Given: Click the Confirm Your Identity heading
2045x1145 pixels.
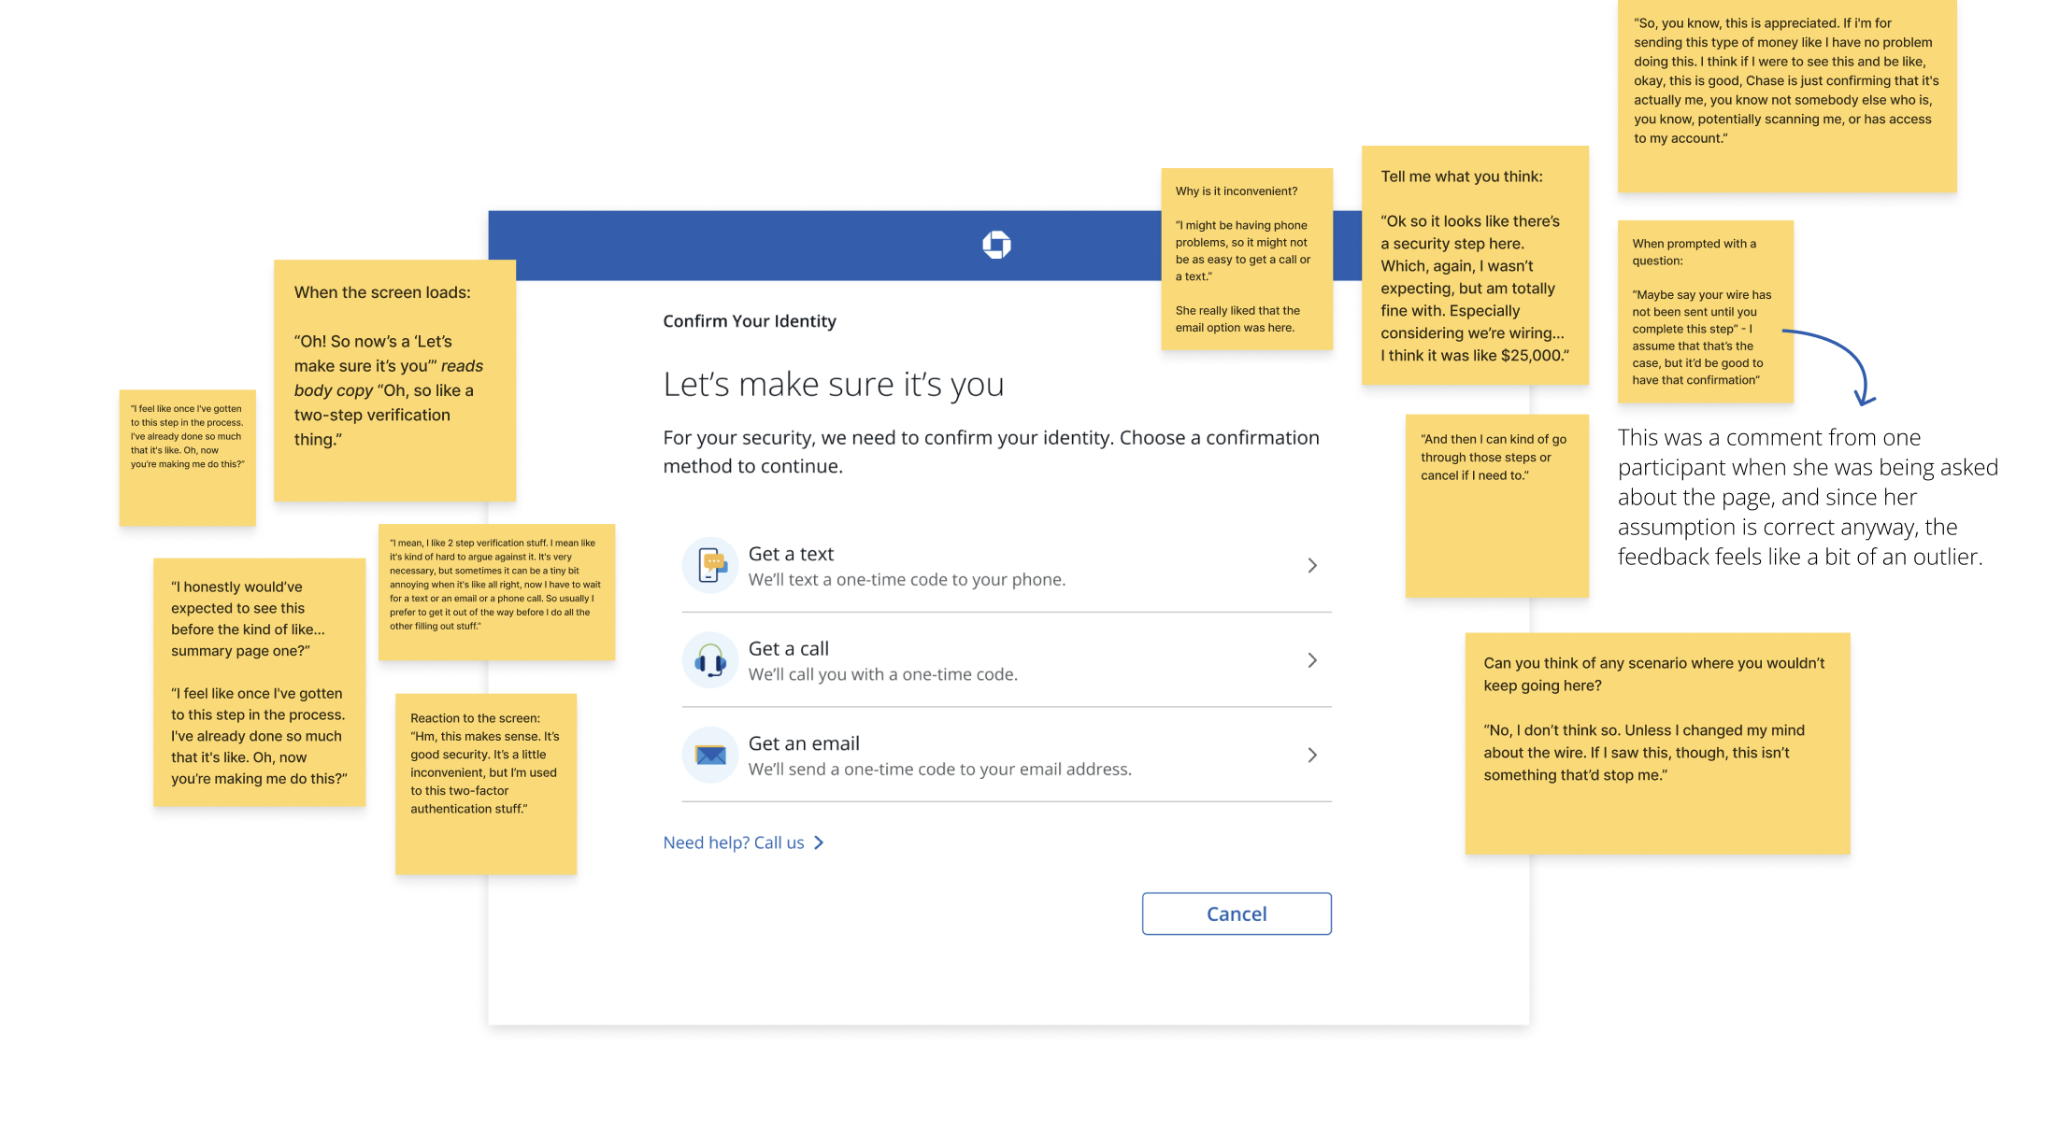Looking at the screenshot, I should pos(750,321).
